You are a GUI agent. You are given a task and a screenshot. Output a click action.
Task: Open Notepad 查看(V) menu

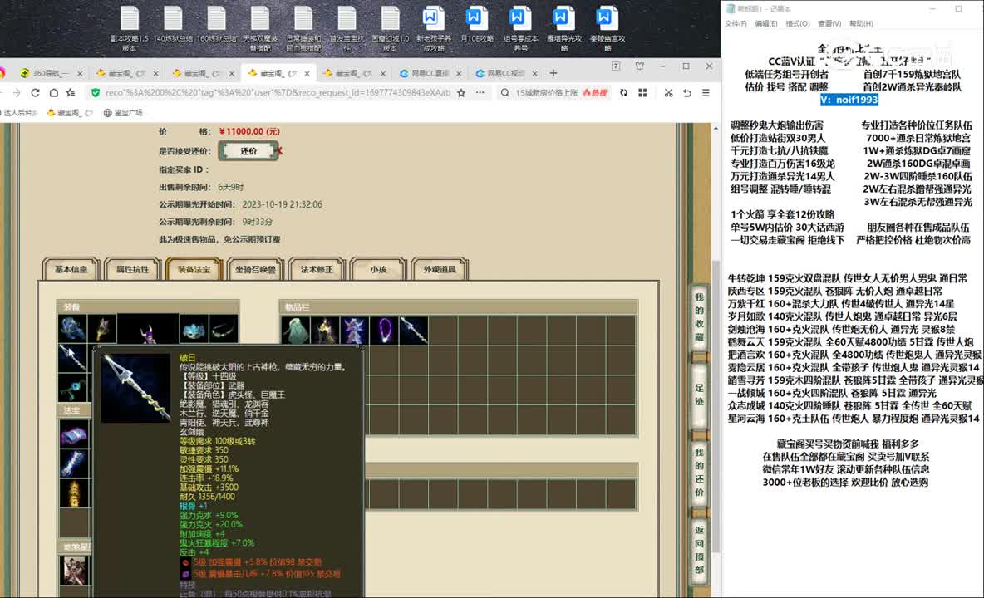click(x=829, y=23)
